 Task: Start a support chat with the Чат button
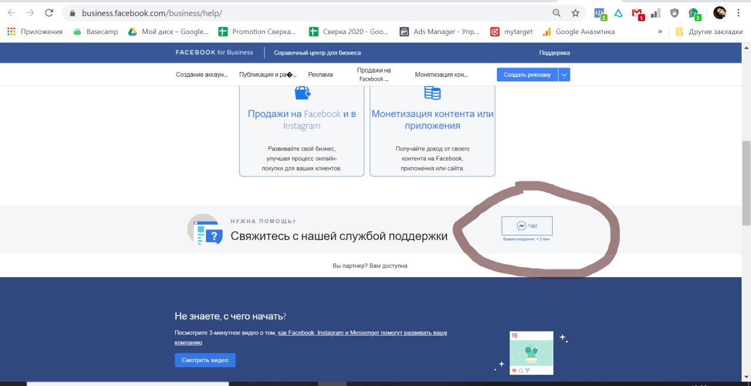(x=527, y=226)
